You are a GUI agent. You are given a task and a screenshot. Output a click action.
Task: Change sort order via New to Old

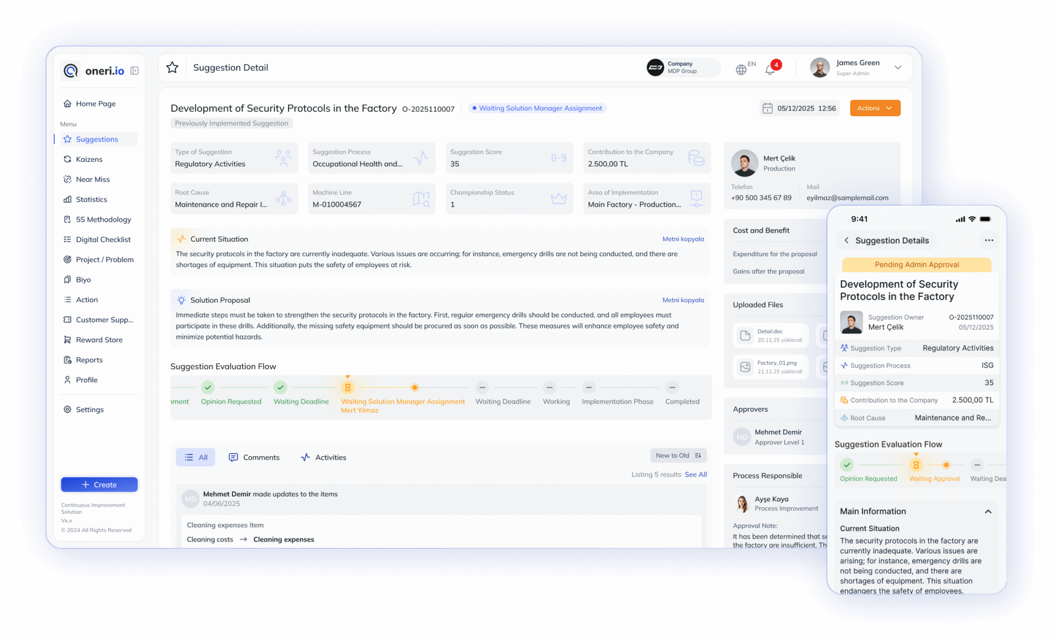(x=678, y=455)
